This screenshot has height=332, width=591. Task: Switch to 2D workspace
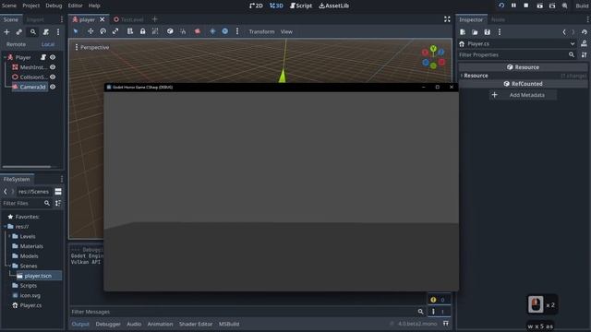point(256,6)
